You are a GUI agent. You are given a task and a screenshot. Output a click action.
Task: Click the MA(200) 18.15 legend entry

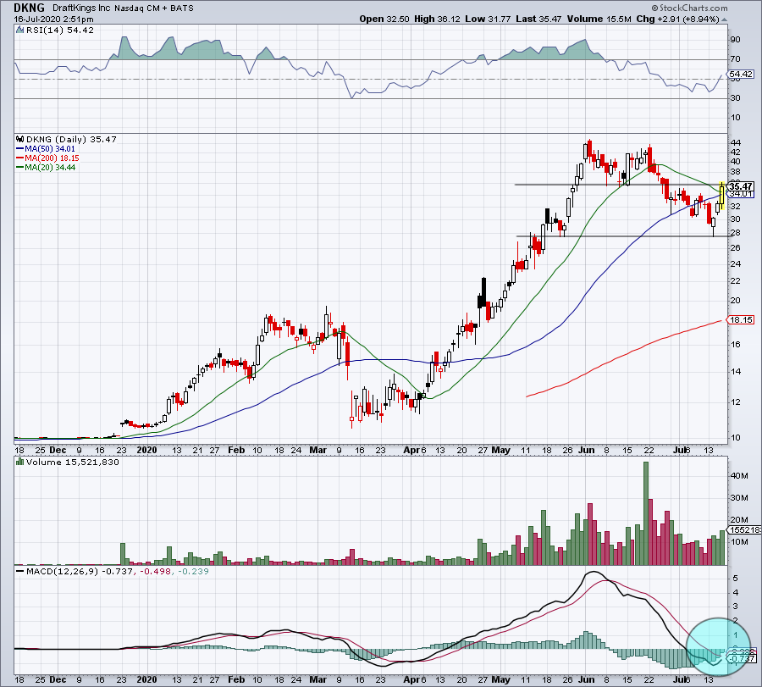[x=52, y=158]
